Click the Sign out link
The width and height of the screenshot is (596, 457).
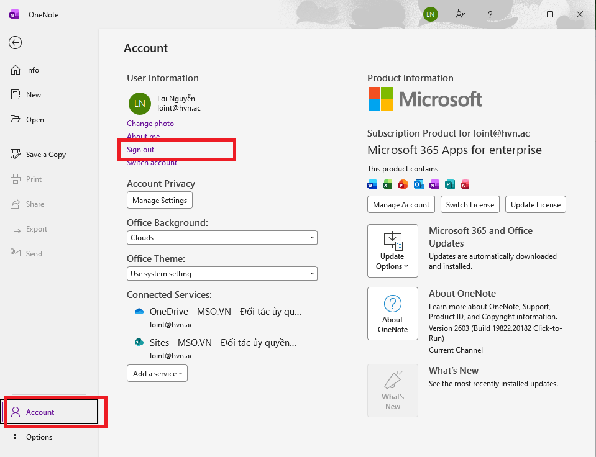tap(140, 150)
